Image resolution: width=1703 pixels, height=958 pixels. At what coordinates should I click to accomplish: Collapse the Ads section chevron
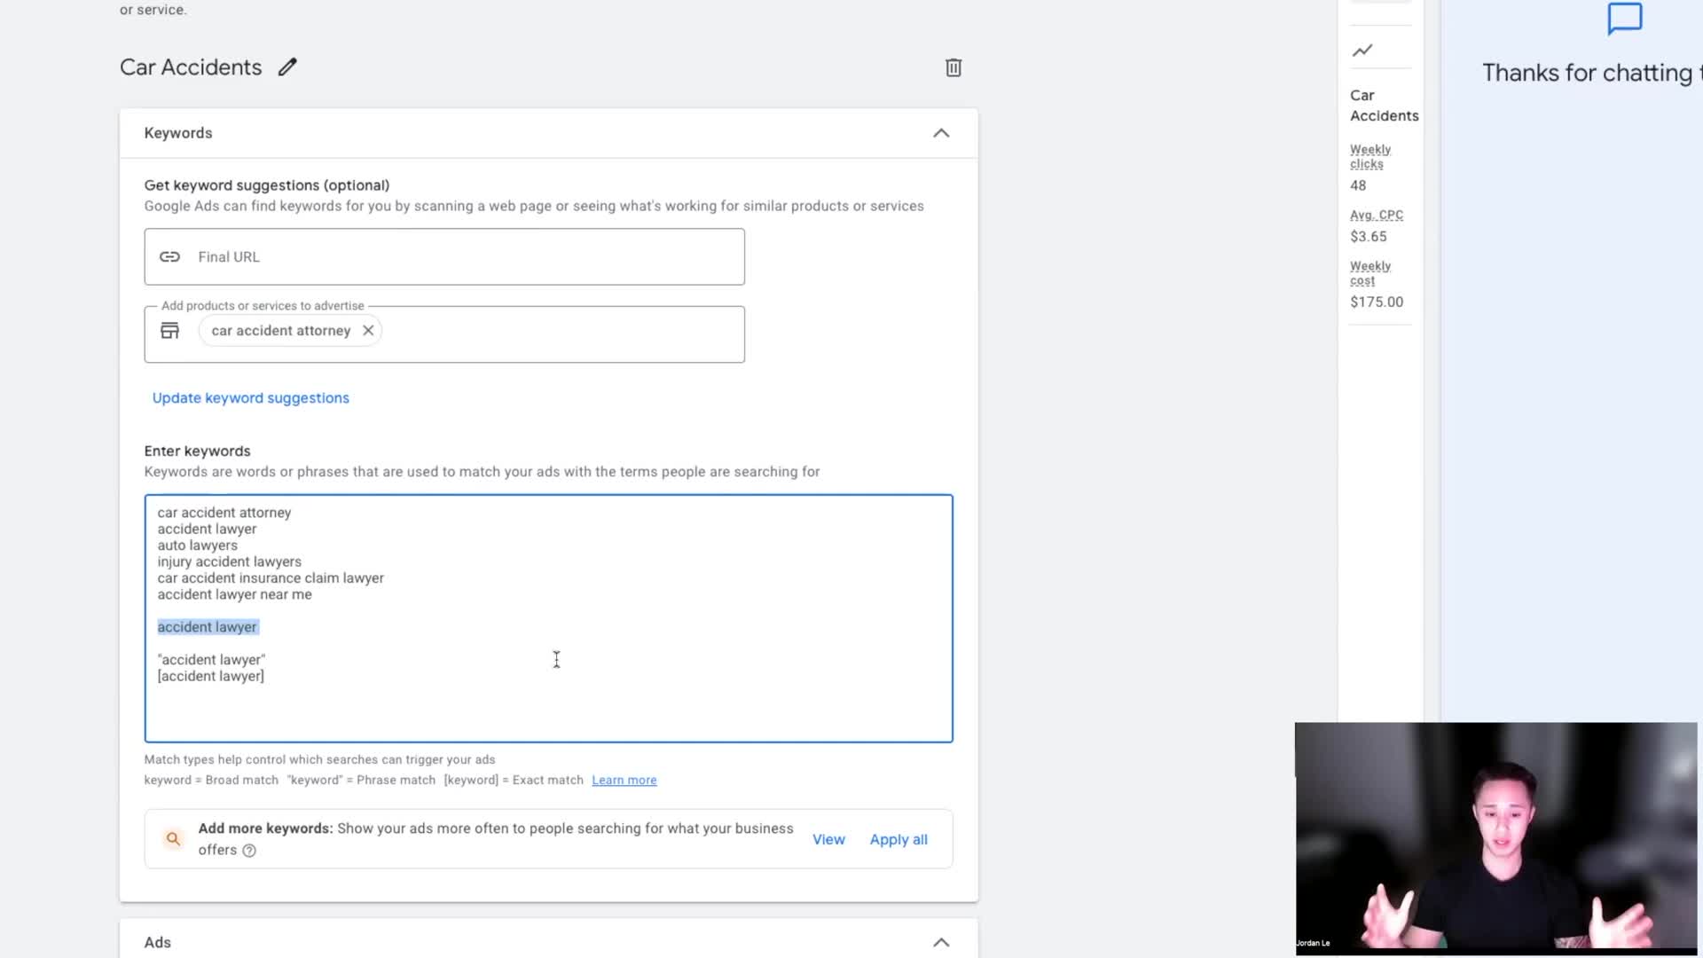941,942
